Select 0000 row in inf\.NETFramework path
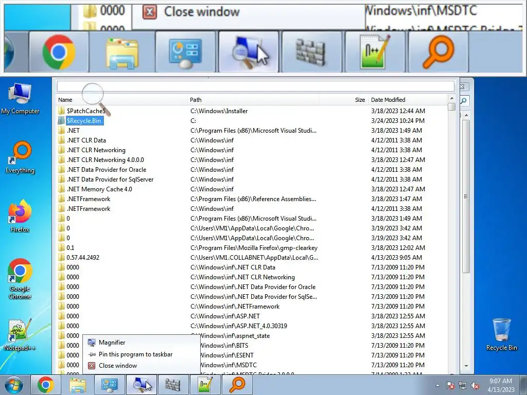 click(252, 307)
